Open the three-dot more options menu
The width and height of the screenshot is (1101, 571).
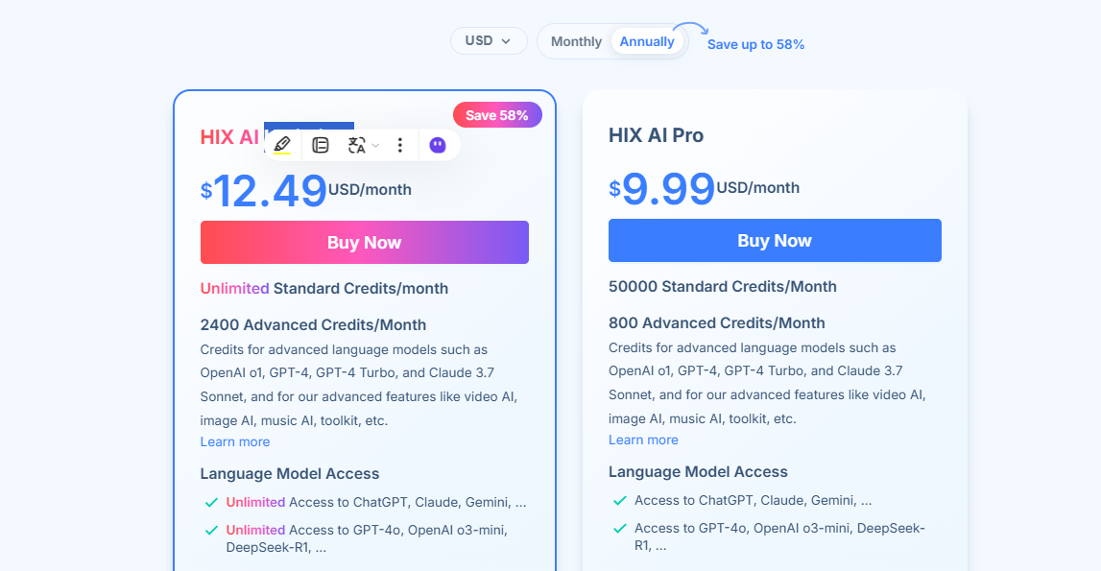(400, 145)
